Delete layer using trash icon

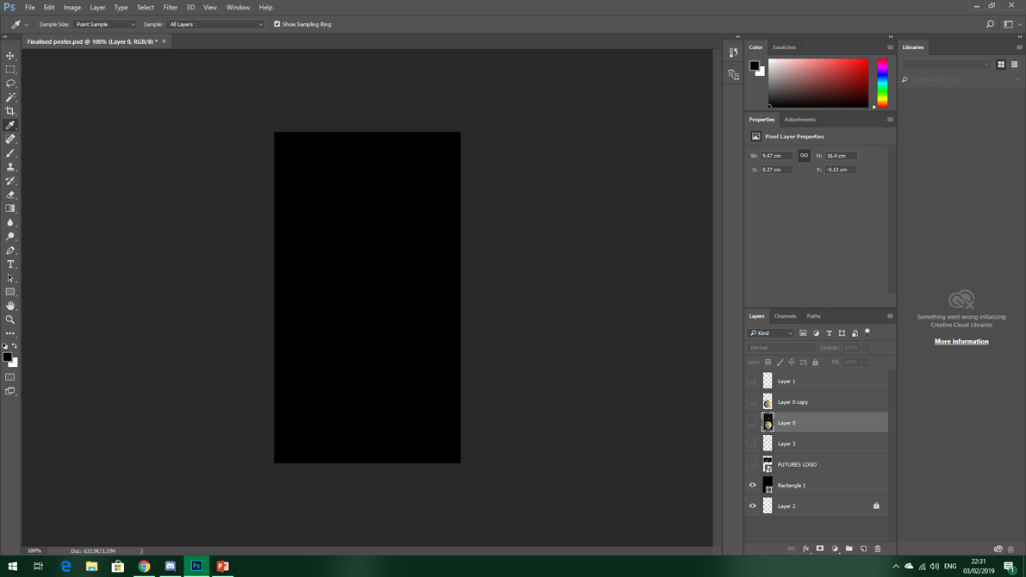pos(878,549)
